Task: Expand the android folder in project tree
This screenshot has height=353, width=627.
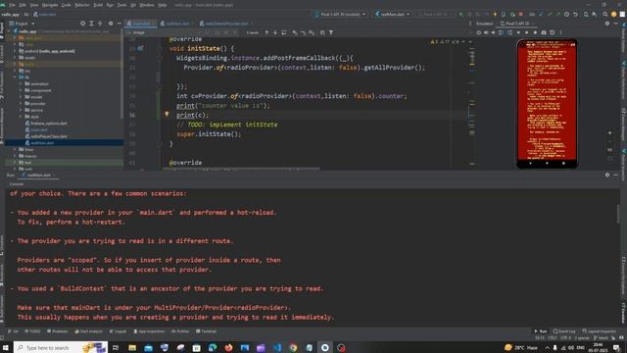Action: point(16,51)
